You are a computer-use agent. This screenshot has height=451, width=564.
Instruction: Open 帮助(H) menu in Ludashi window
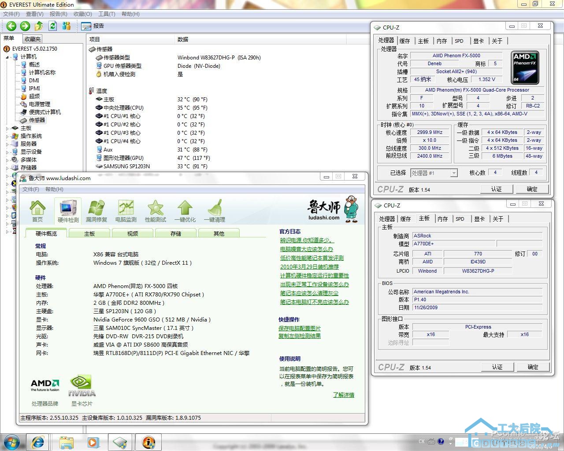tap(54, 189)
